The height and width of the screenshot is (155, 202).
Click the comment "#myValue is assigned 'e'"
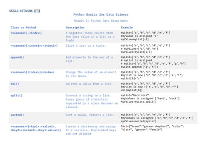pos(139,36)
